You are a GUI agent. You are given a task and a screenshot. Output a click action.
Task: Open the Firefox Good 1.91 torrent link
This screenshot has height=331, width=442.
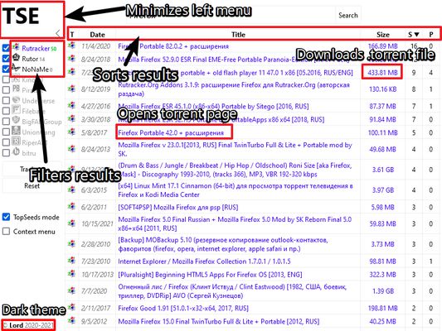[183, 308]
